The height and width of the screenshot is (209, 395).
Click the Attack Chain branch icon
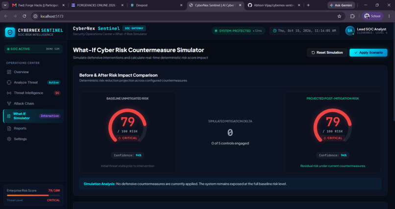(9, 104)
